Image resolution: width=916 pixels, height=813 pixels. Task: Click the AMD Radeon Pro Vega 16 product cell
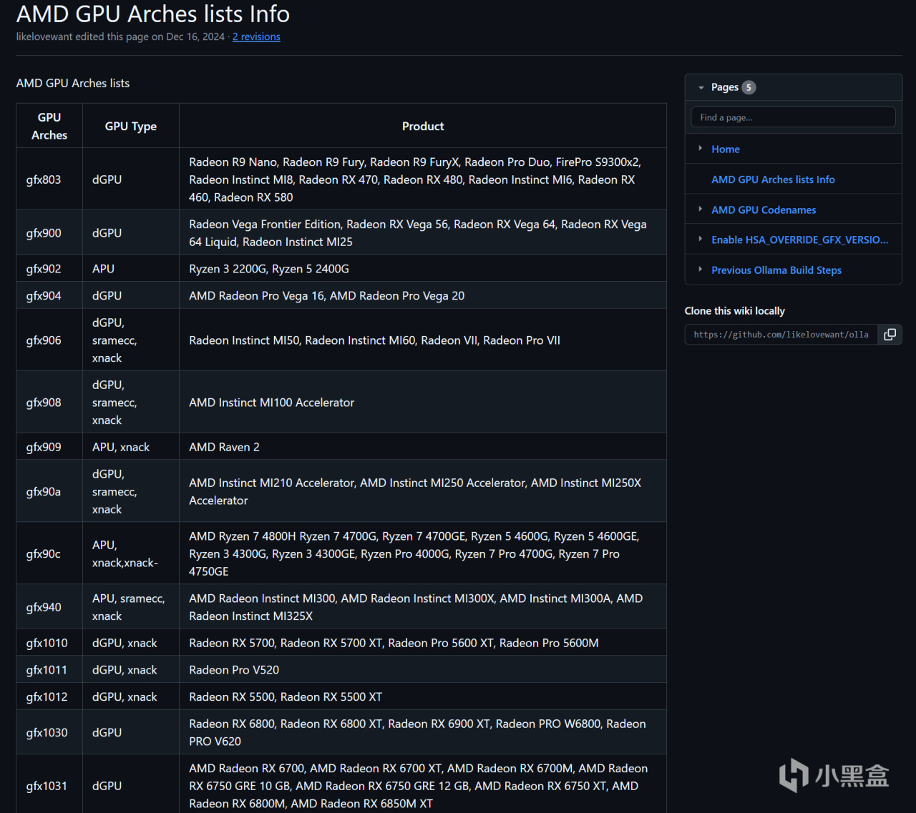[x=423, y=295]
